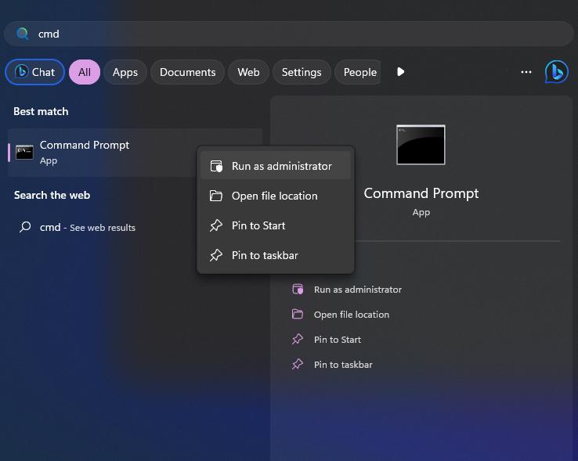Switch to the Web filter tab

point(248,72)
